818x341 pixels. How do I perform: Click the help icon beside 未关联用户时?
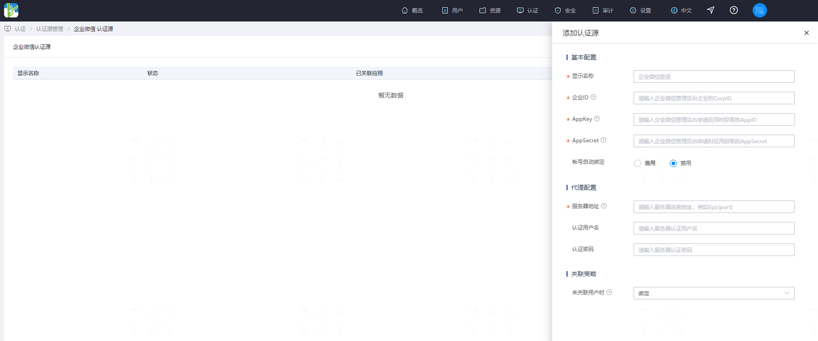coord(610,292)
